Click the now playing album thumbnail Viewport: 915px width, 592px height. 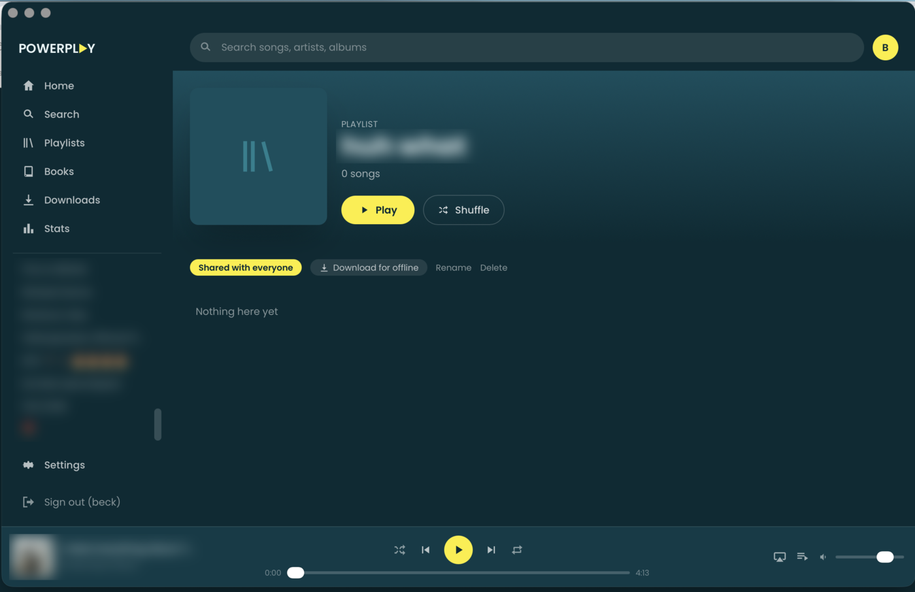(32, 557)
